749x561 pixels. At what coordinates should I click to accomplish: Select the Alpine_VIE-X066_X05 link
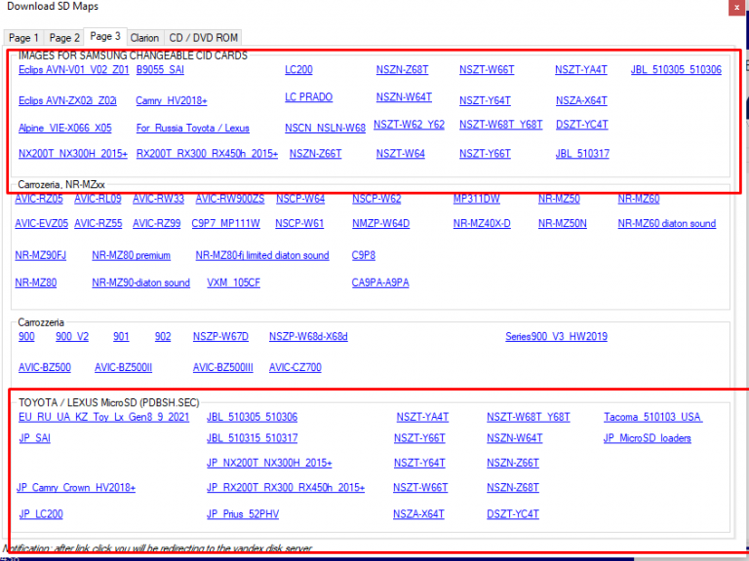pyautogui.click(x=64, y=128)
